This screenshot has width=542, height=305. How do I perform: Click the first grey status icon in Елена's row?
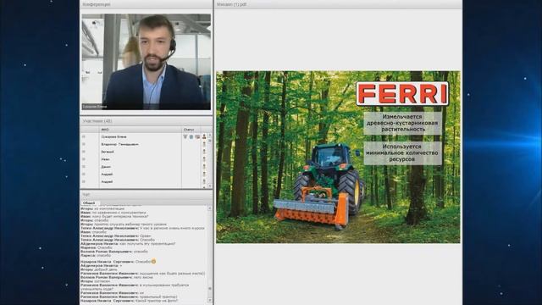click(x=185, y=137)
